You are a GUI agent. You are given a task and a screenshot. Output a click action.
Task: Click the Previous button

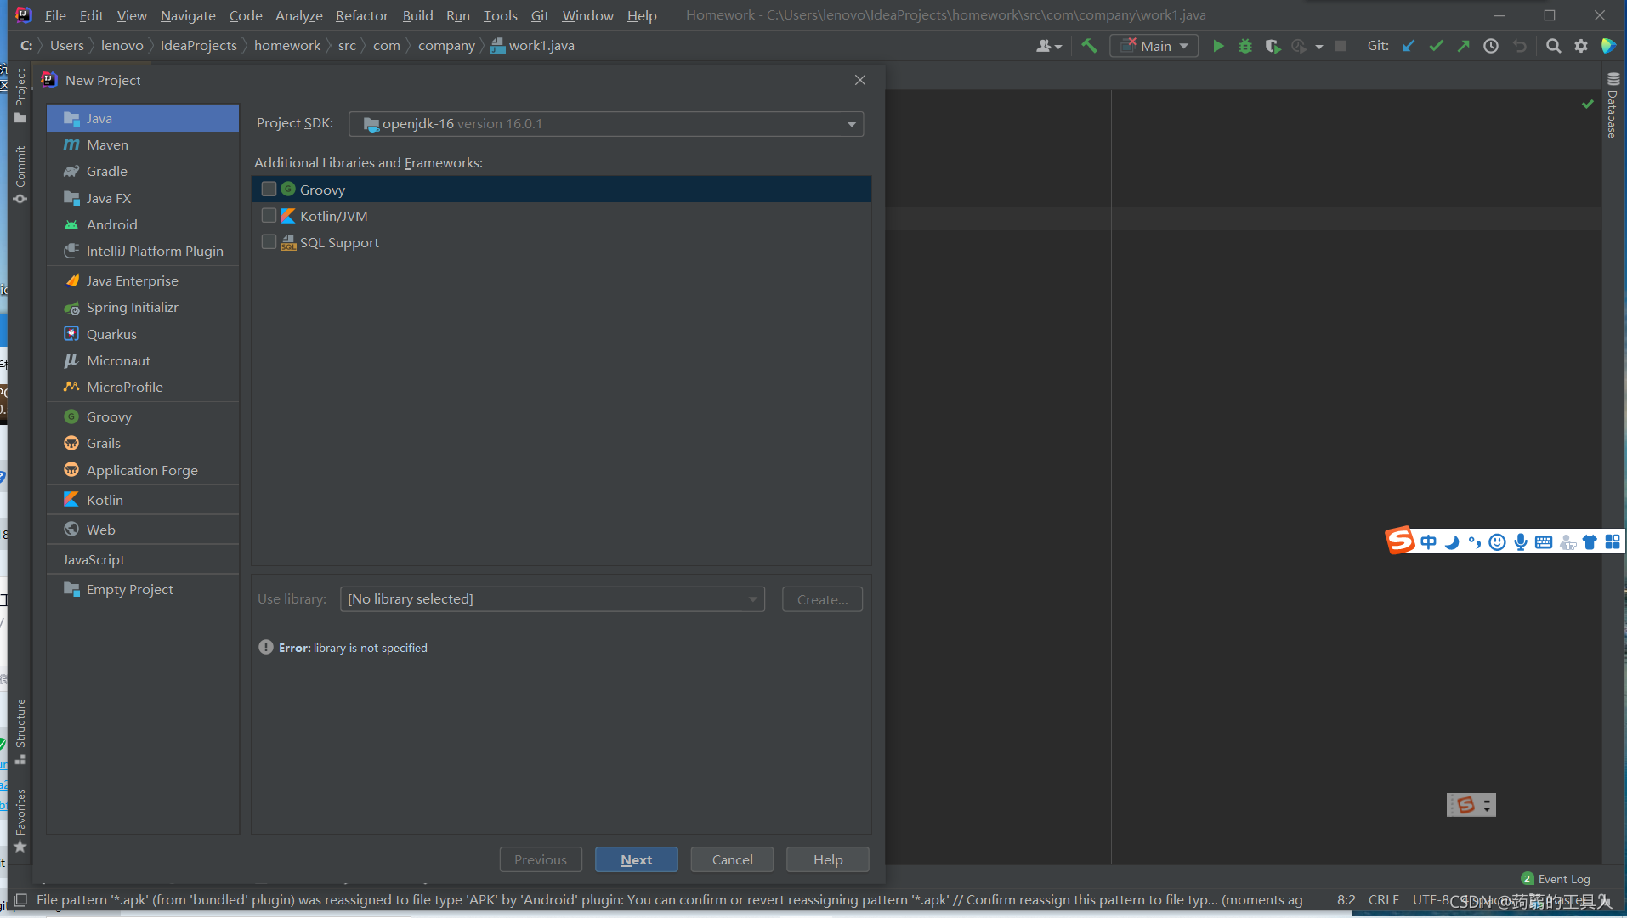pyautogui.click(x=541, y=859)
